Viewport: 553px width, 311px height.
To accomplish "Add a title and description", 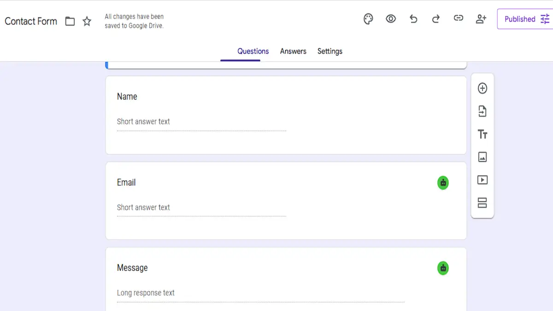I will (482, 134).
